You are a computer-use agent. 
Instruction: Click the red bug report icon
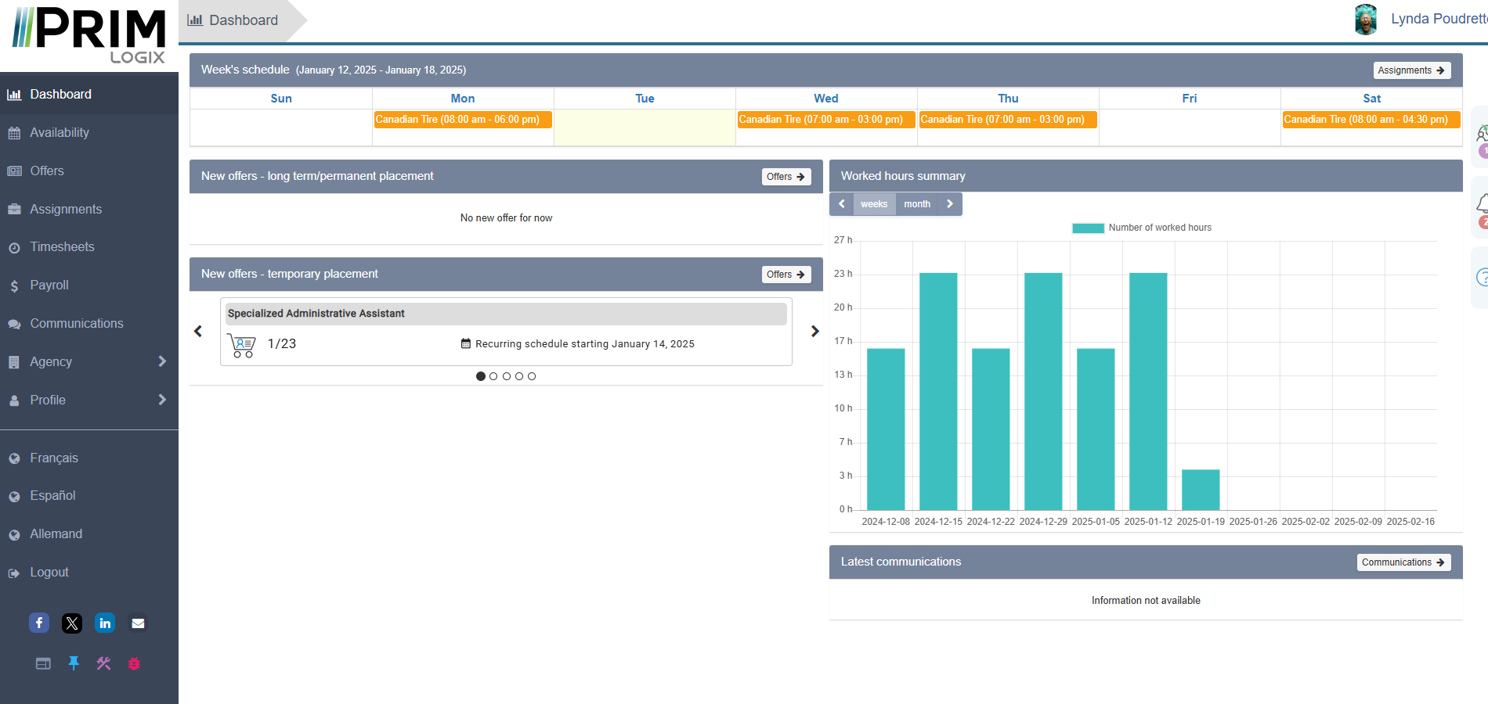[134, 663]
